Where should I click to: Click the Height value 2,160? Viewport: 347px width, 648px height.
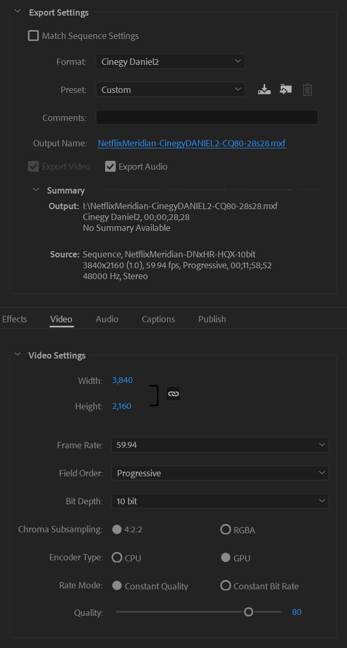pos(122,406)
